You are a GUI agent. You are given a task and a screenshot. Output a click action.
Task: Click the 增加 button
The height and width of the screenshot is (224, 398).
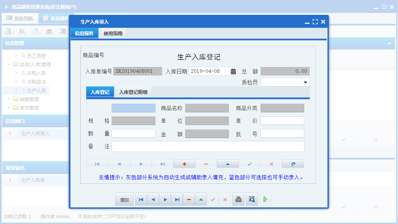point(124,199)
